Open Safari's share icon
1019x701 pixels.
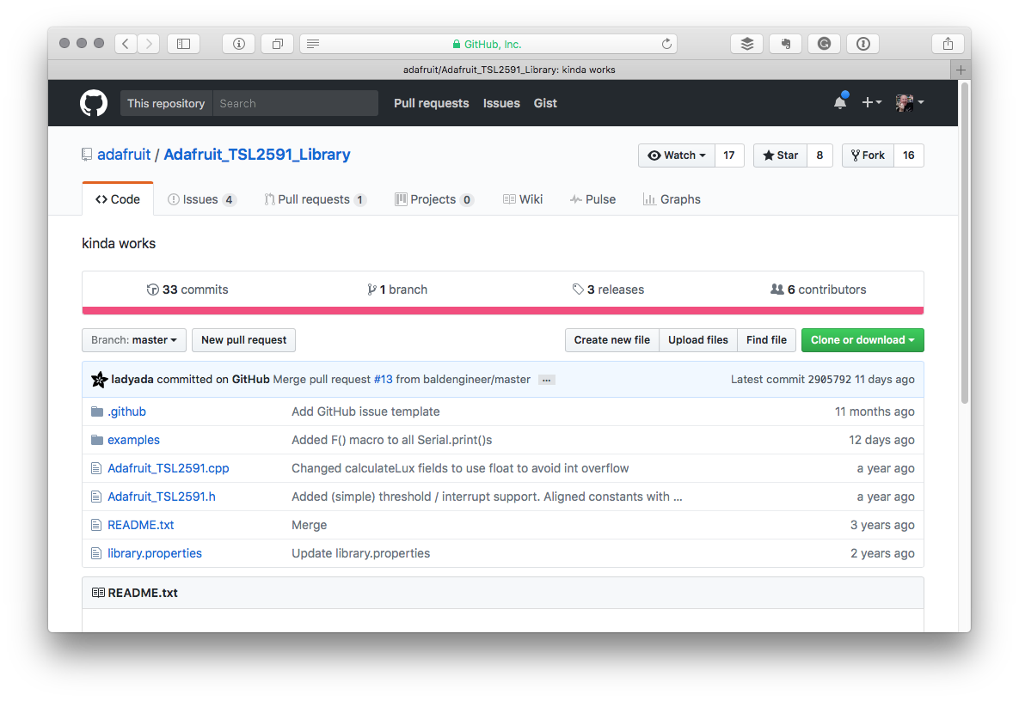pyautogui.click(x=948, y=44)
